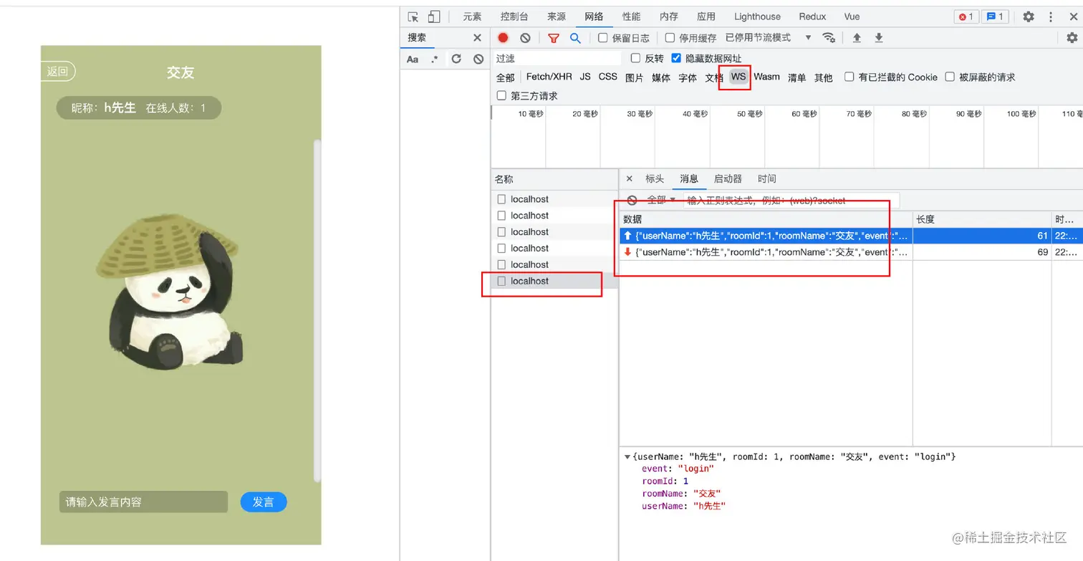
Task: Filter requests by Fetch/XHR
Action: coord(549,77)
